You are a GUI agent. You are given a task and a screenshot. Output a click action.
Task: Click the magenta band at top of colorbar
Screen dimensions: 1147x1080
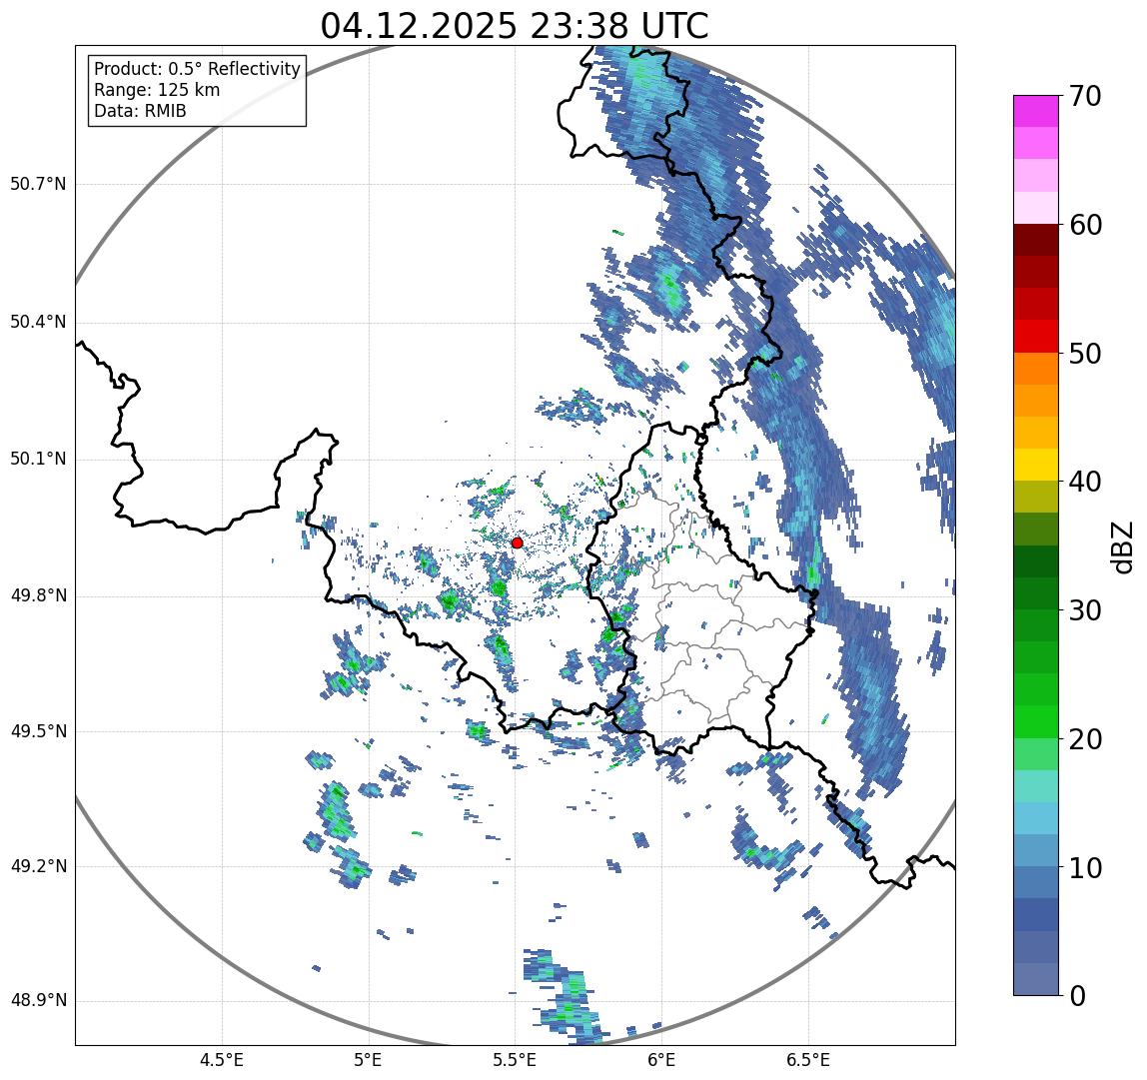pyautogui.click(x=1036, y=111)
